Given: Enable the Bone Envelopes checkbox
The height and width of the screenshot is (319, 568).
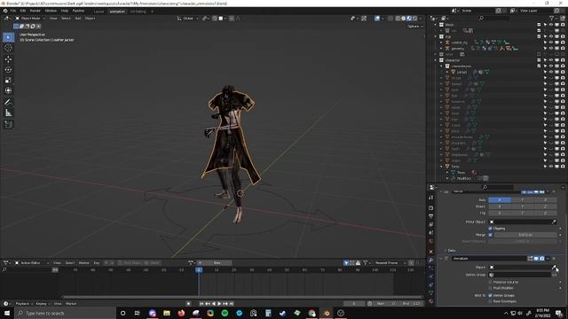Looking at the screenshot, I should tap(491, 301).
